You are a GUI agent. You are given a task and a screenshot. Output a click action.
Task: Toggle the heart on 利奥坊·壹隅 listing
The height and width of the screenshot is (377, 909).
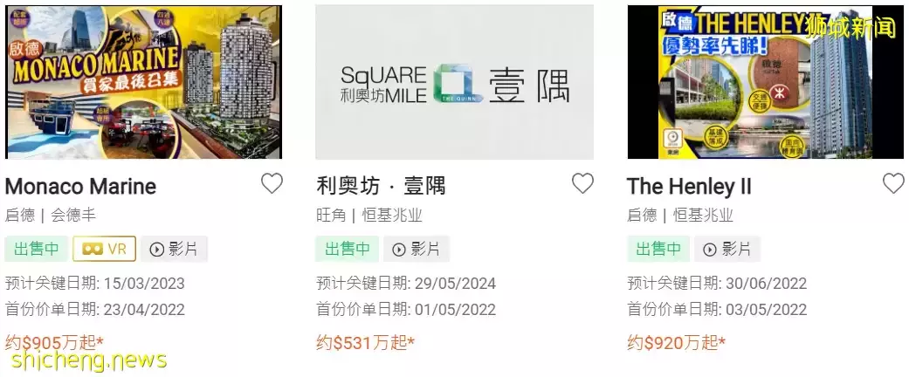[582, 183]
